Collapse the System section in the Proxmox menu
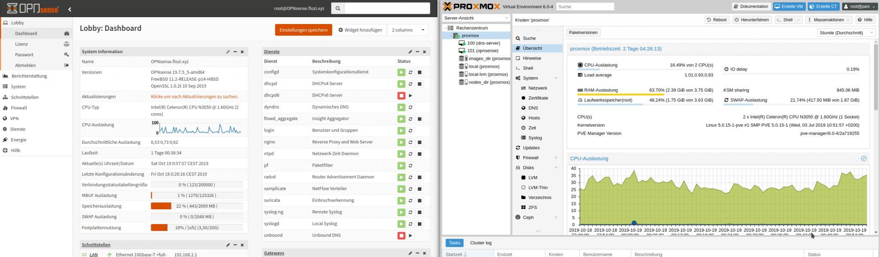Screen dimensions: 880x257 556,78
